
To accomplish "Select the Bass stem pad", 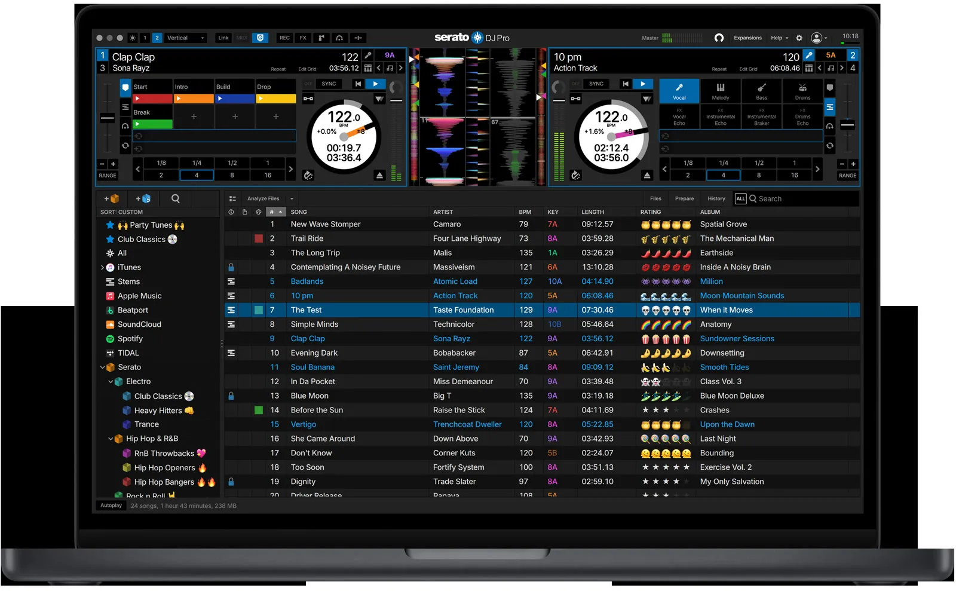I will (x=762, y=91).
